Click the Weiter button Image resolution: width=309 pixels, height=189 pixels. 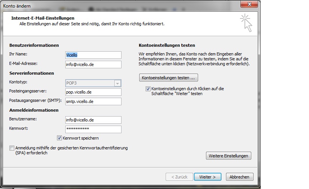tap(208, 177)
